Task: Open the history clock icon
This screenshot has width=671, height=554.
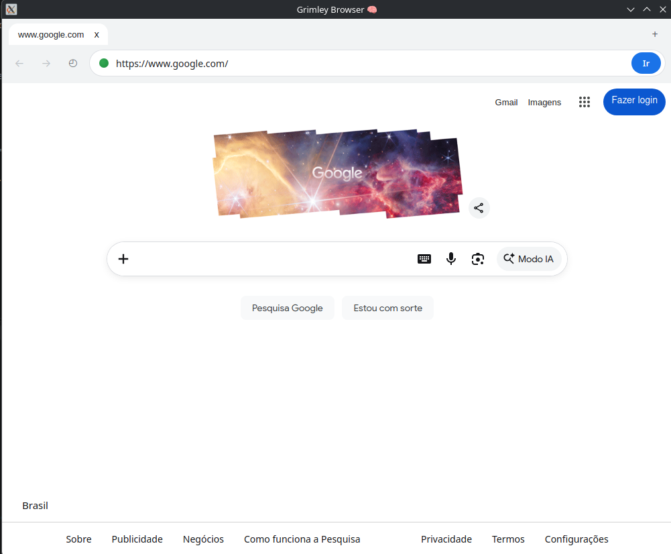Action: pos(73,63)
